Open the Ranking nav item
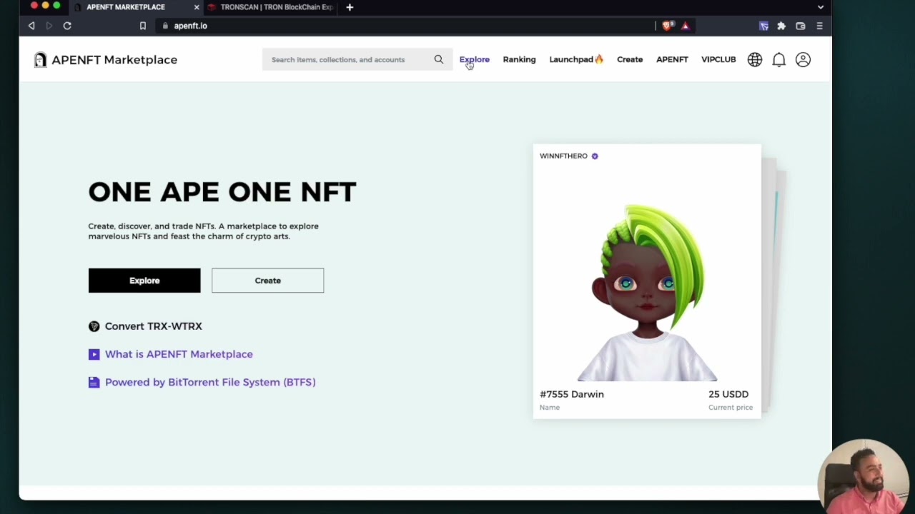The height and width of the screenshot is (514, 915). pos(519,59)
